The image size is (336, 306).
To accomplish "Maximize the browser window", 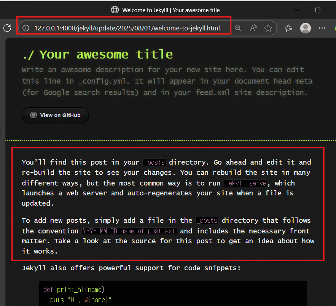I will pyautogui.click(x=318, y=10).
